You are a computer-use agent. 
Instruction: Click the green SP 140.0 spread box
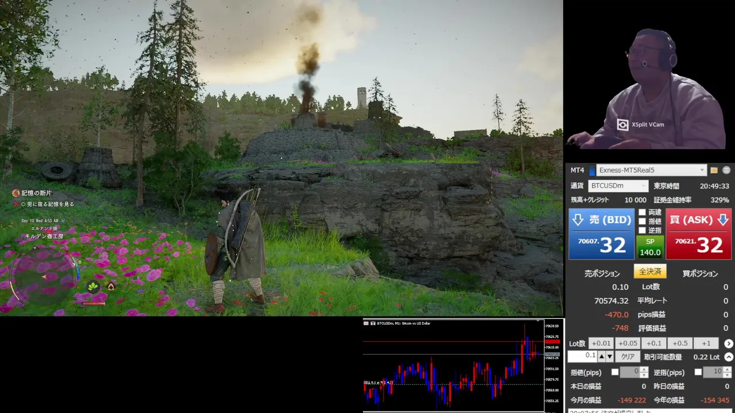click(650, 247)
